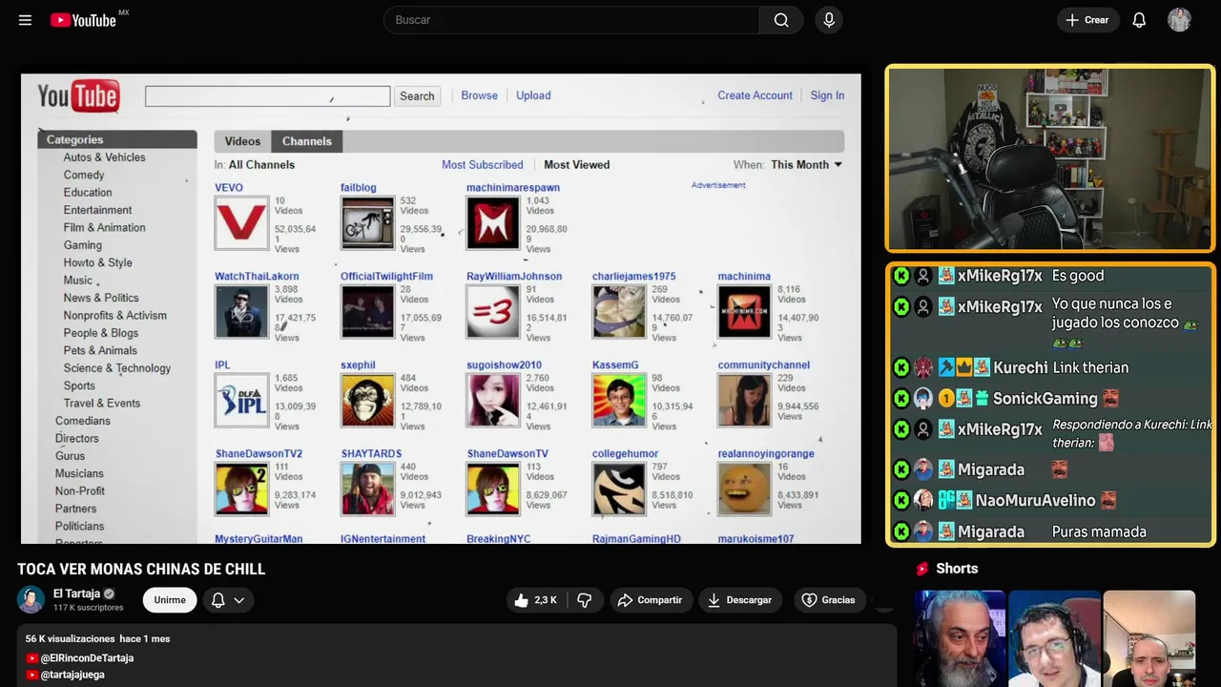Share video with Compartir

coord(650,600)
